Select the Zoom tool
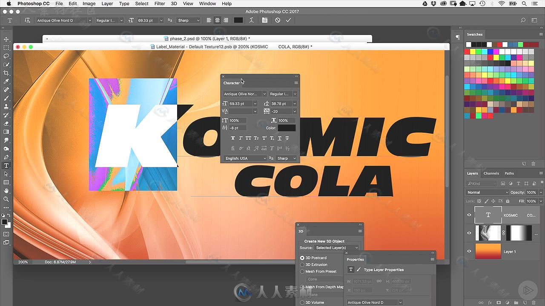The image size is (545, 306). coord(6,199)
